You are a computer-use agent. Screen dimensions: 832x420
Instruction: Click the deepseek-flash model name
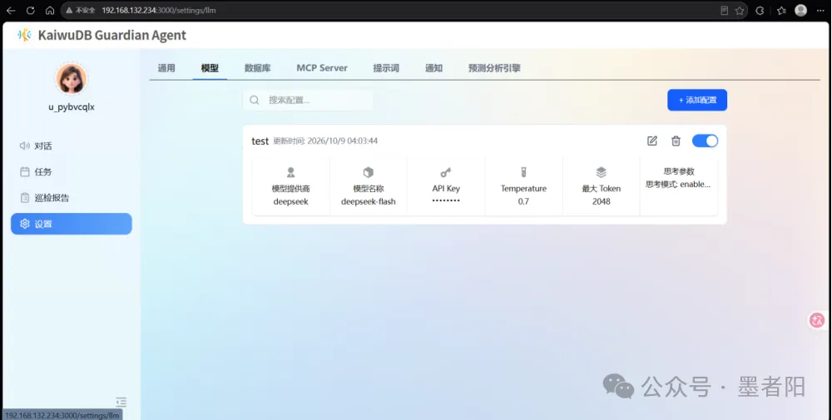(369, 201)
